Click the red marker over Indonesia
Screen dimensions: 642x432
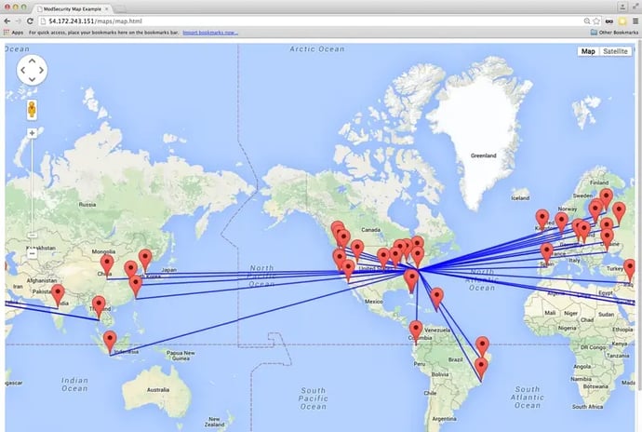110,340
